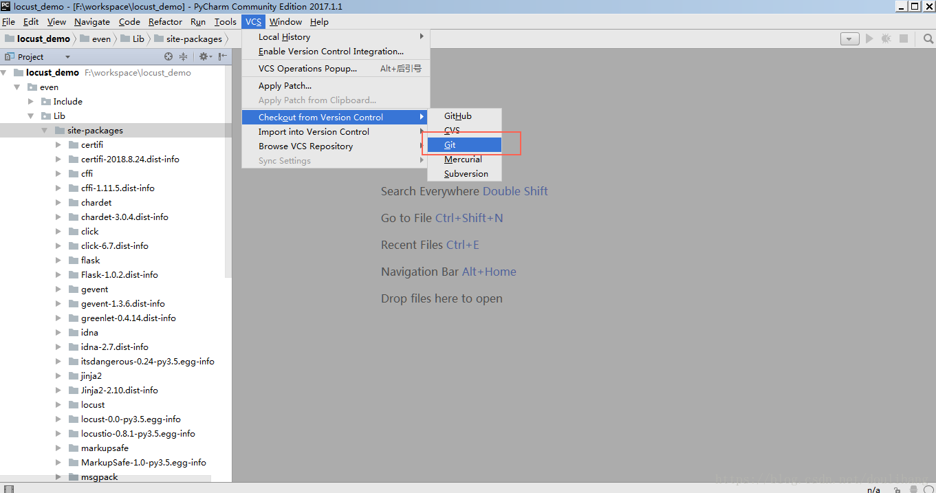Select locustio-0.8.1-py3.5.egg-info folder
The image size is (936, 493).
(138, 433)
